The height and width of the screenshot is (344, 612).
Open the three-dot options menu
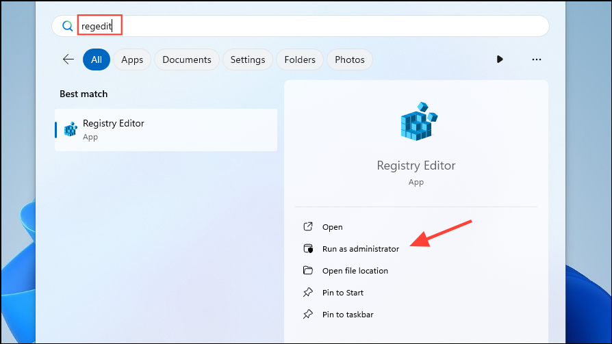point(536,59)
